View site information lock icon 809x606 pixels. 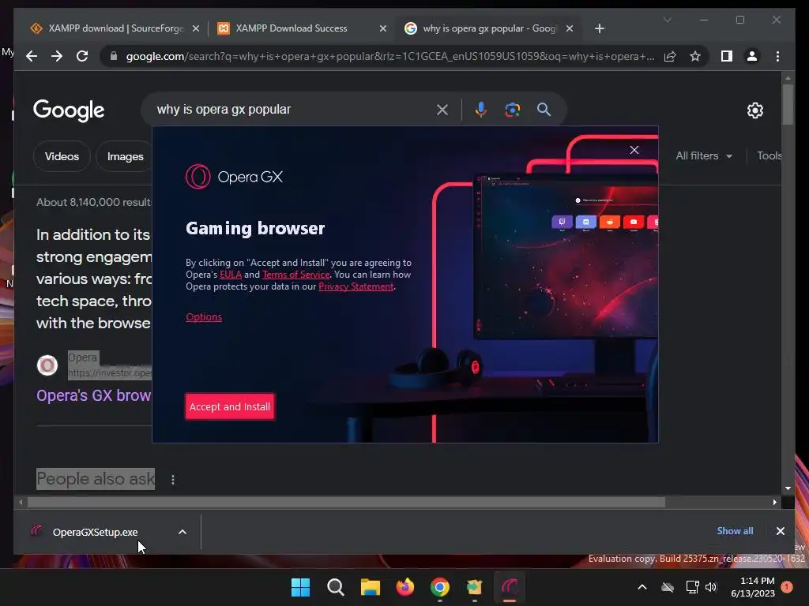(x=114, y=56)
